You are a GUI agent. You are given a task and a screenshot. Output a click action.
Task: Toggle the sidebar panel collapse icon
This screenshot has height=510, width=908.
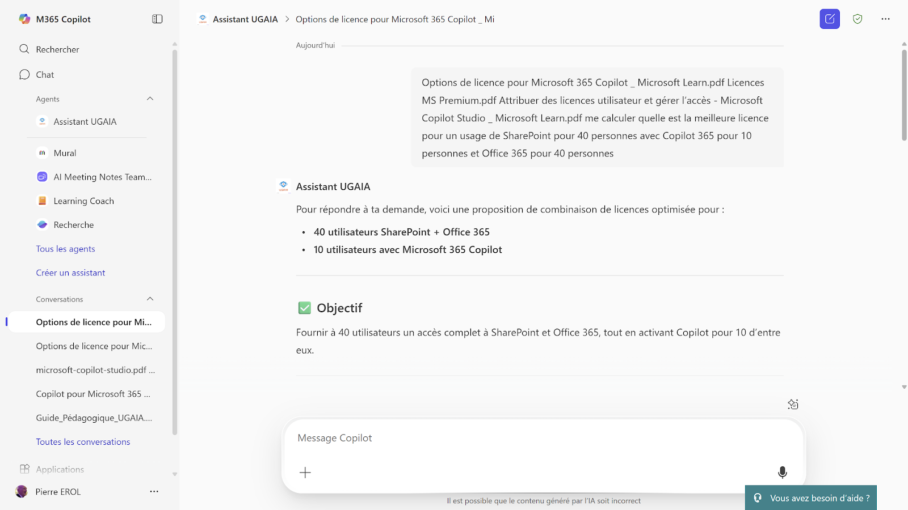pos(157,19)
